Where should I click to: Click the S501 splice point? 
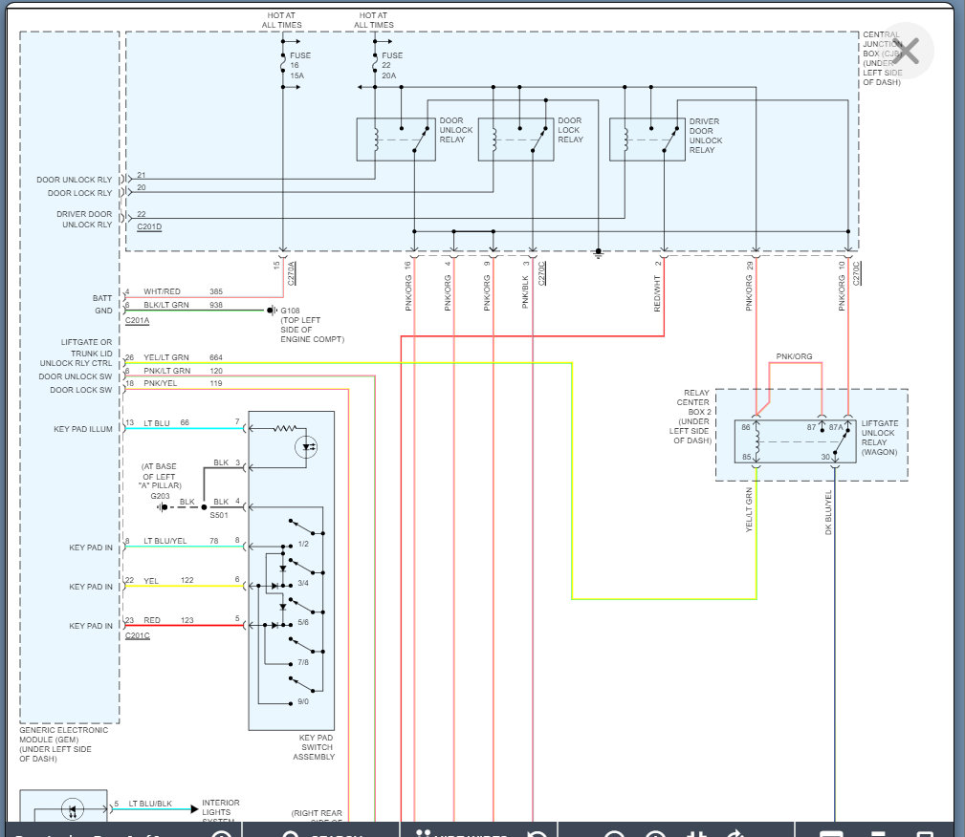tap(204, 506)
